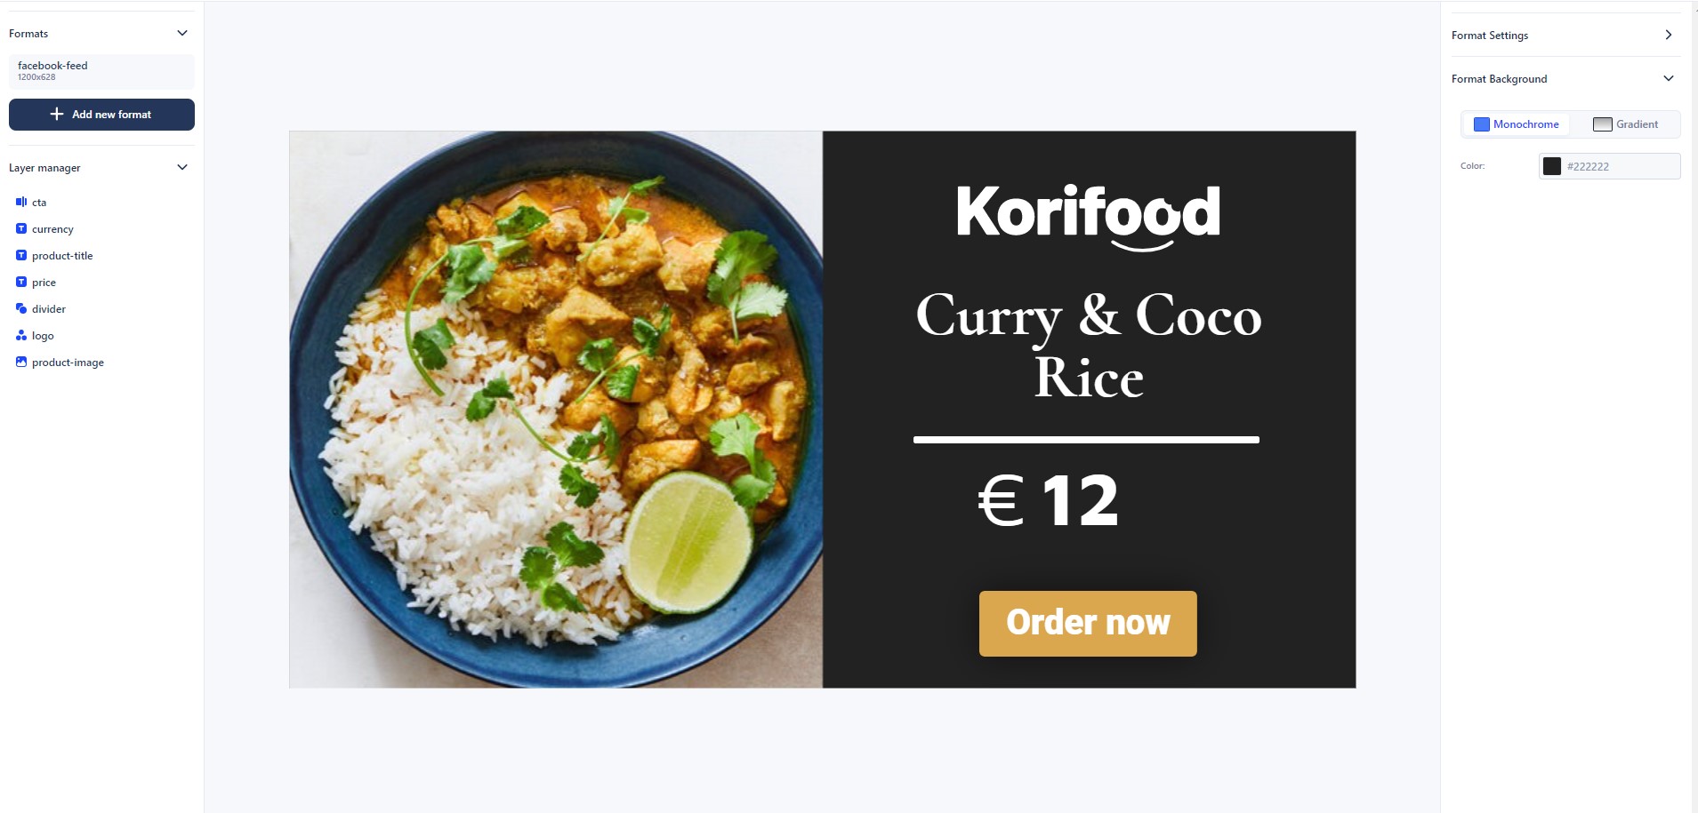Click the divider shape layer icon
The height and width of the screenshot is (813, 1698).
tap(21, 308)
